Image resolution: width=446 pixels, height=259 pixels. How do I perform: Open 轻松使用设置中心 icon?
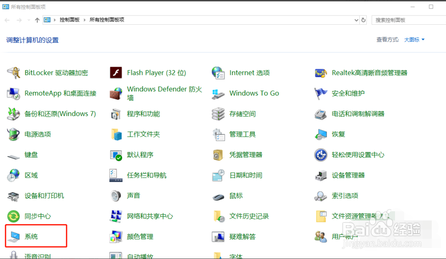click(x=321, y=155)
